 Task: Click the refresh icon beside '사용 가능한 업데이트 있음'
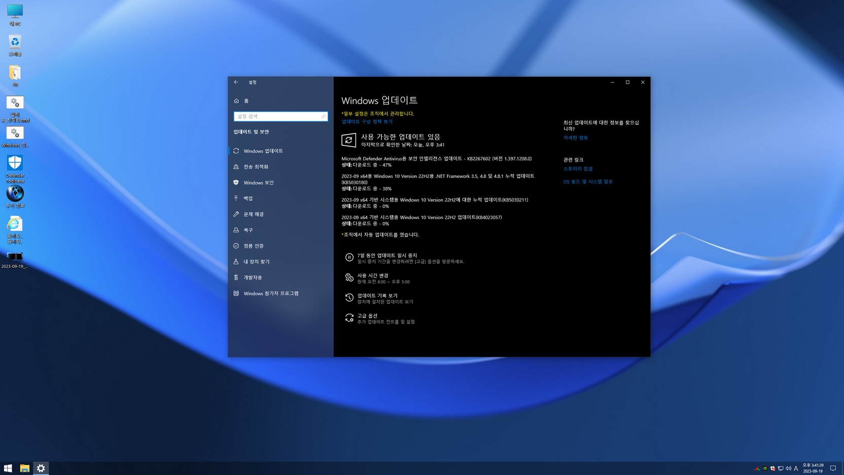point(348,140)
